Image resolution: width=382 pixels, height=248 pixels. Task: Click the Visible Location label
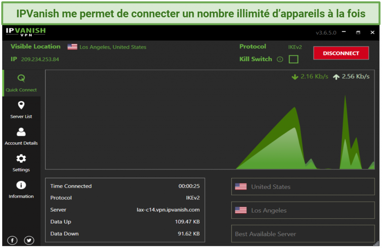(x=35, y=47)
